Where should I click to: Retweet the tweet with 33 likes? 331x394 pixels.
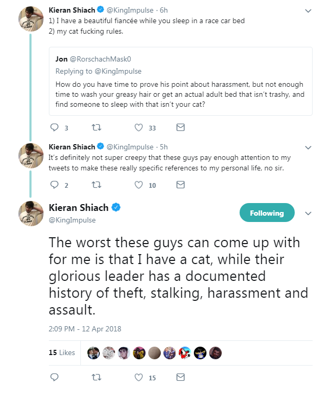96,127
